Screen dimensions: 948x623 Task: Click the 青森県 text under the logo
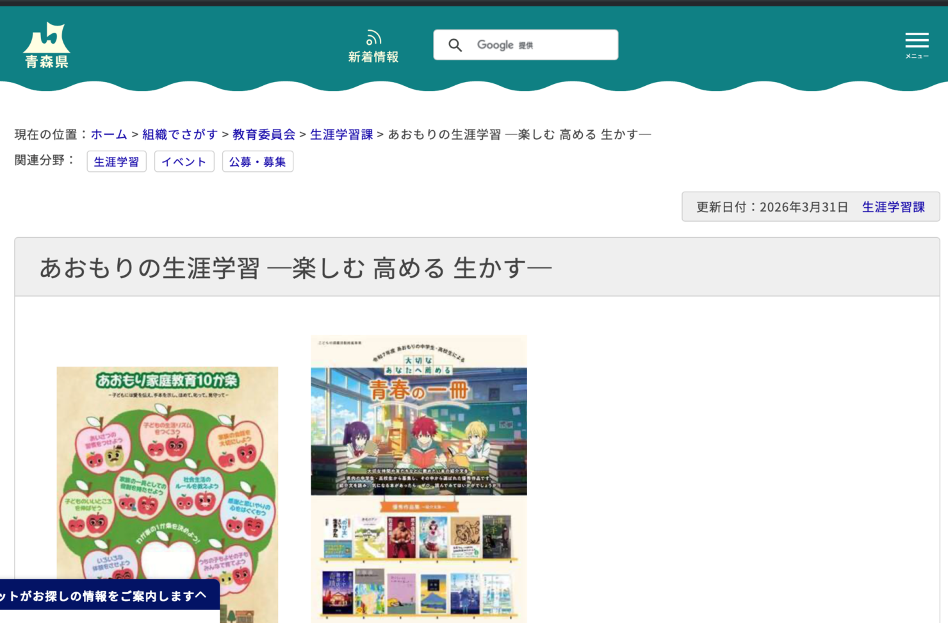click(x=47, y=63)
